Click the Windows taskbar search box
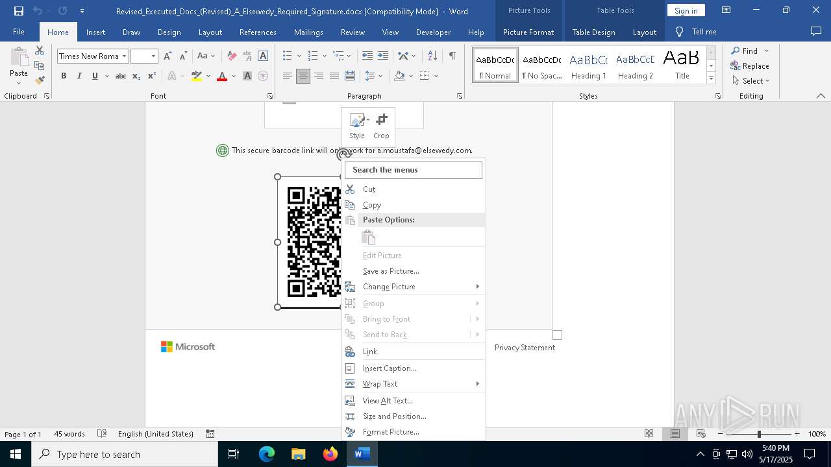This screenshot has width=831, height=467. [125, 454]
